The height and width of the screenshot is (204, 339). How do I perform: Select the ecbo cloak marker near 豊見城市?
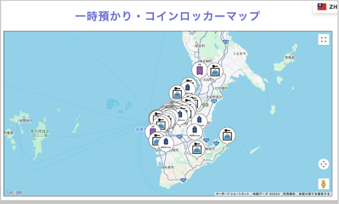point(166,144)
